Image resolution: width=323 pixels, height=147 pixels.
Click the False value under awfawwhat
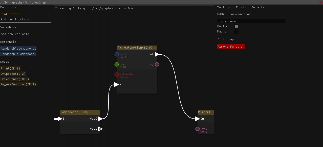tap(124, 77)
